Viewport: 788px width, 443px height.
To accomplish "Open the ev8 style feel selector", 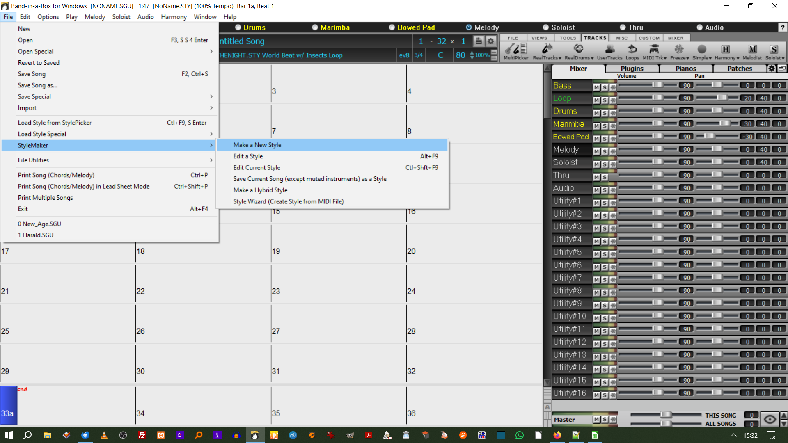I will pyautogui.click(x=404, y=55).
